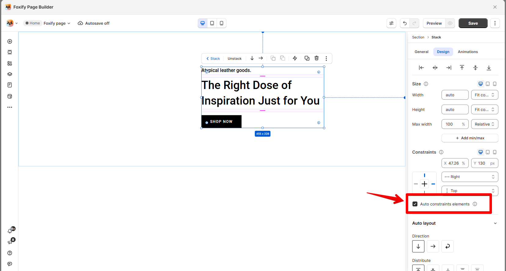The image size is (506, 271).
Task: Switch canvas to desktop view
Action: coord(203,23)
